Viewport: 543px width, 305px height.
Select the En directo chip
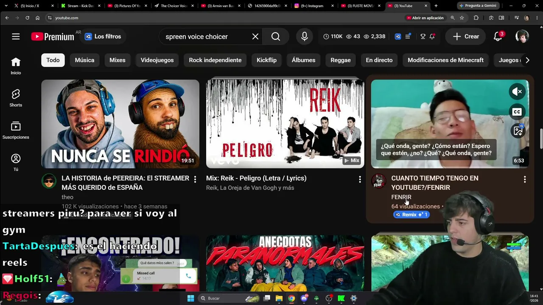(x=379, y=60)
